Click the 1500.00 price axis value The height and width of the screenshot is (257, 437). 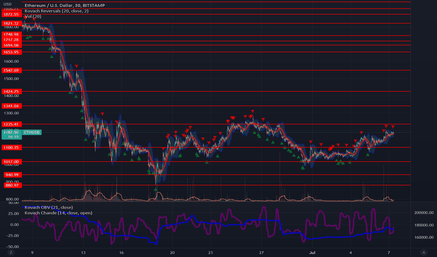(11, 79)
